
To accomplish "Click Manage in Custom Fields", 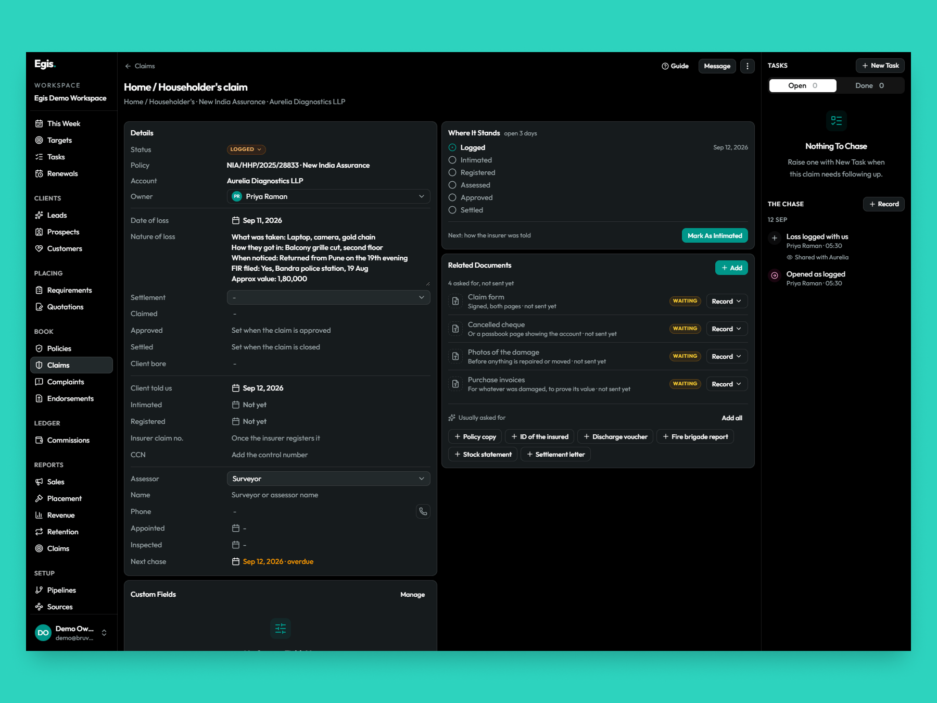I will tap(412, 595).
